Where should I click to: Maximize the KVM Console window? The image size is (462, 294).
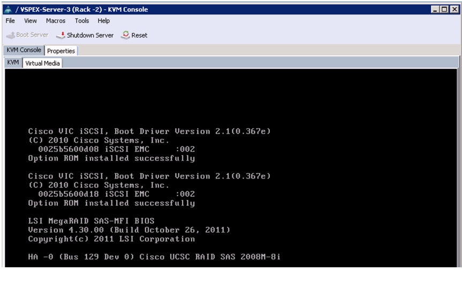click(444, 10)
